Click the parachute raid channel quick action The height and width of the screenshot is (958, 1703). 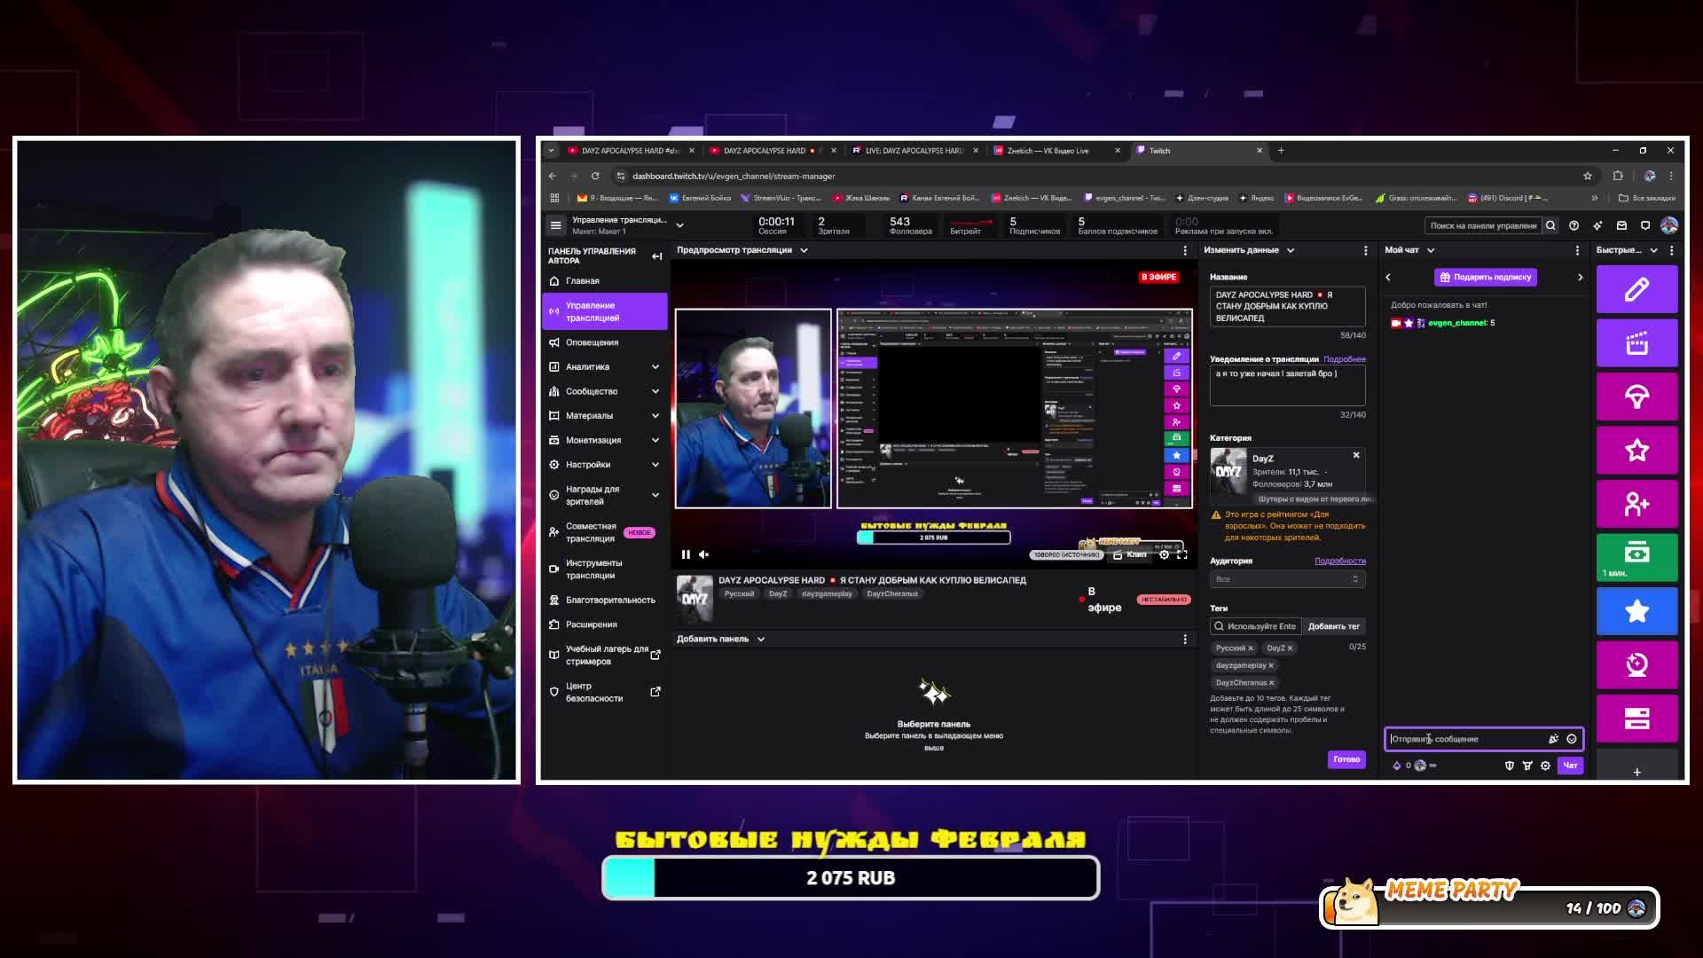(1636, 397)
